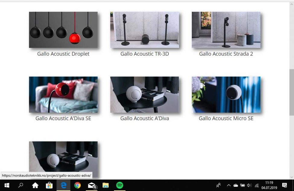This screenshot has height=191, width=294.
Task: Follow Gallo Acoustic A'Diva SE title link
Action: [x=63, y=118]
